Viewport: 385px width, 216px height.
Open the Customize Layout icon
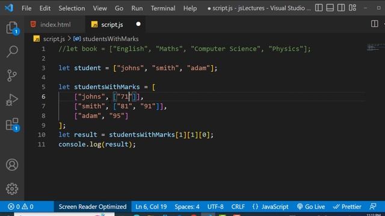click(x=353, y=8)
